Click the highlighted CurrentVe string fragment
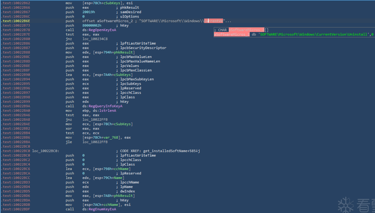This screenshot has width=375, height=213. pos(213,21)
